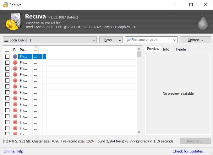Select the highlighted F:\... path cell
This screenshot has width=213, height=155.
23,56
